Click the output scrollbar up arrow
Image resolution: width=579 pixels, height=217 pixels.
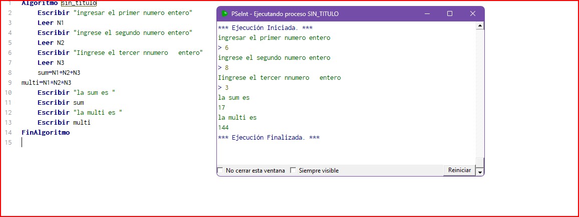click(x=480, y=25)
